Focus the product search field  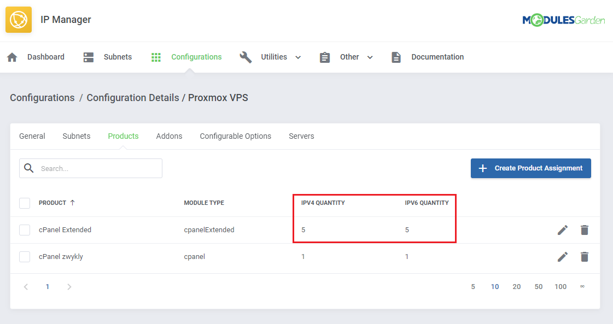pos(98,168)
